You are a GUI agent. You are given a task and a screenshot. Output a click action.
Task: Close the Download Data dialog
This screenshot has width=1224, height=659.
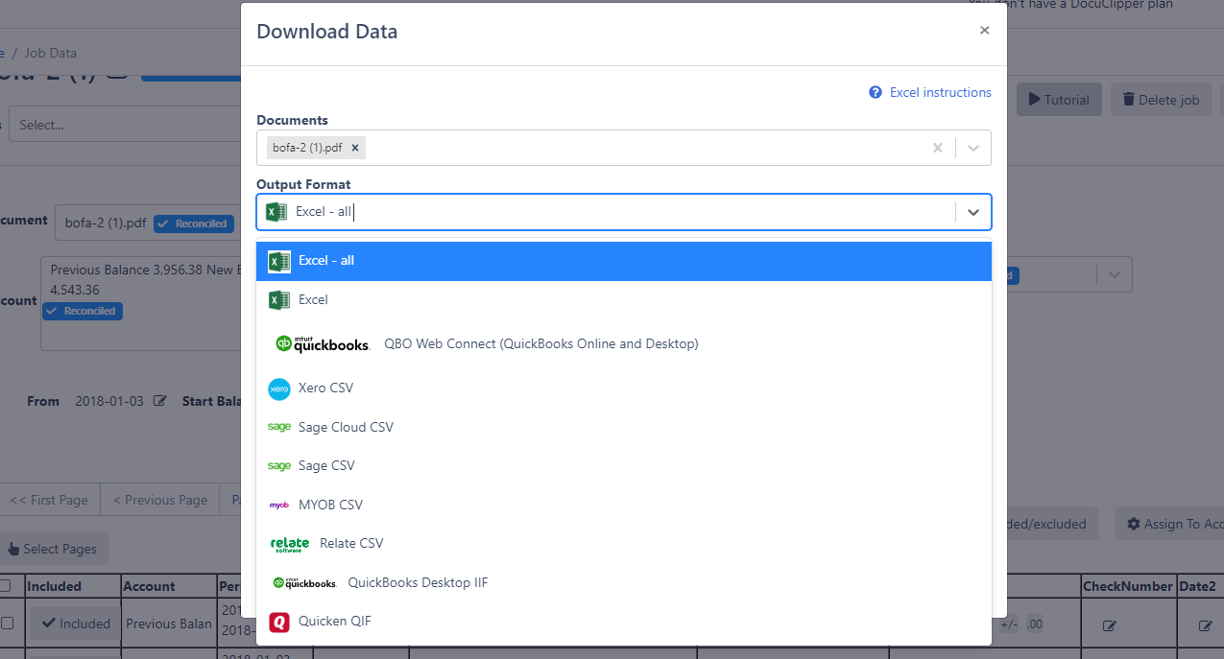[984, 31]
